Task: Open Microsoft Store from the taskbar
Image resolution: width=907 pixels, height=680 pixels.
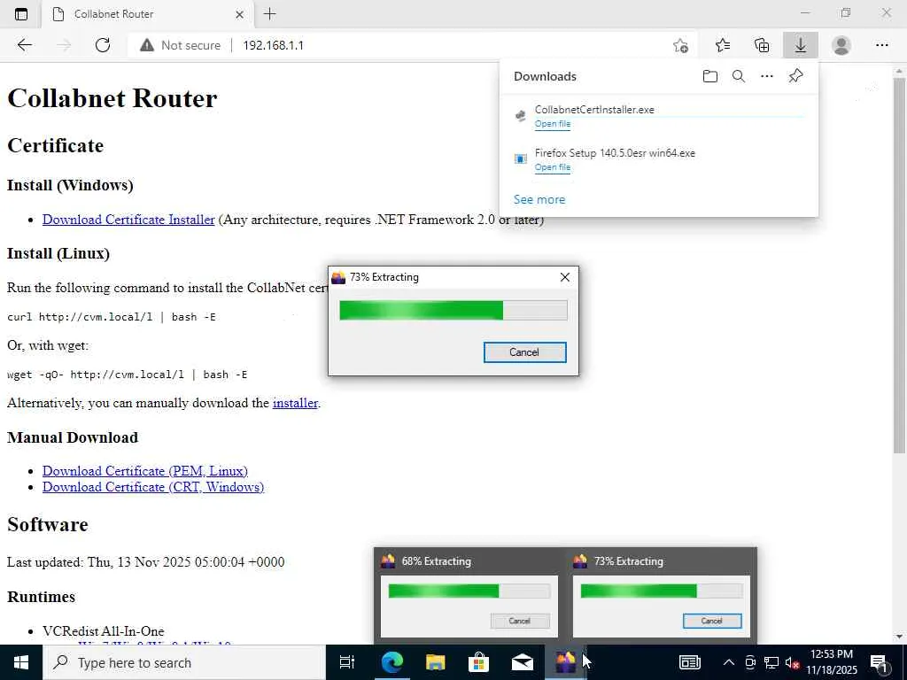Action: coord(478,662)
